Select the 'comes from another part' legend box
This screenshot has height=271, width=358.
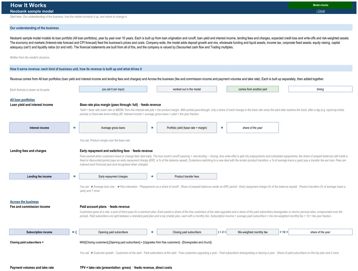coord(253,89)
